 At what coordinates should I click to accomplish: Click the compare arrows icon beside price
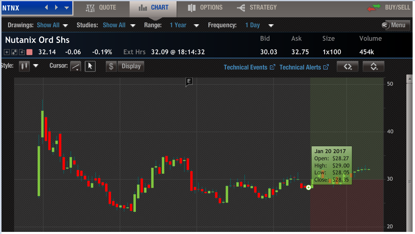point(14,52)
